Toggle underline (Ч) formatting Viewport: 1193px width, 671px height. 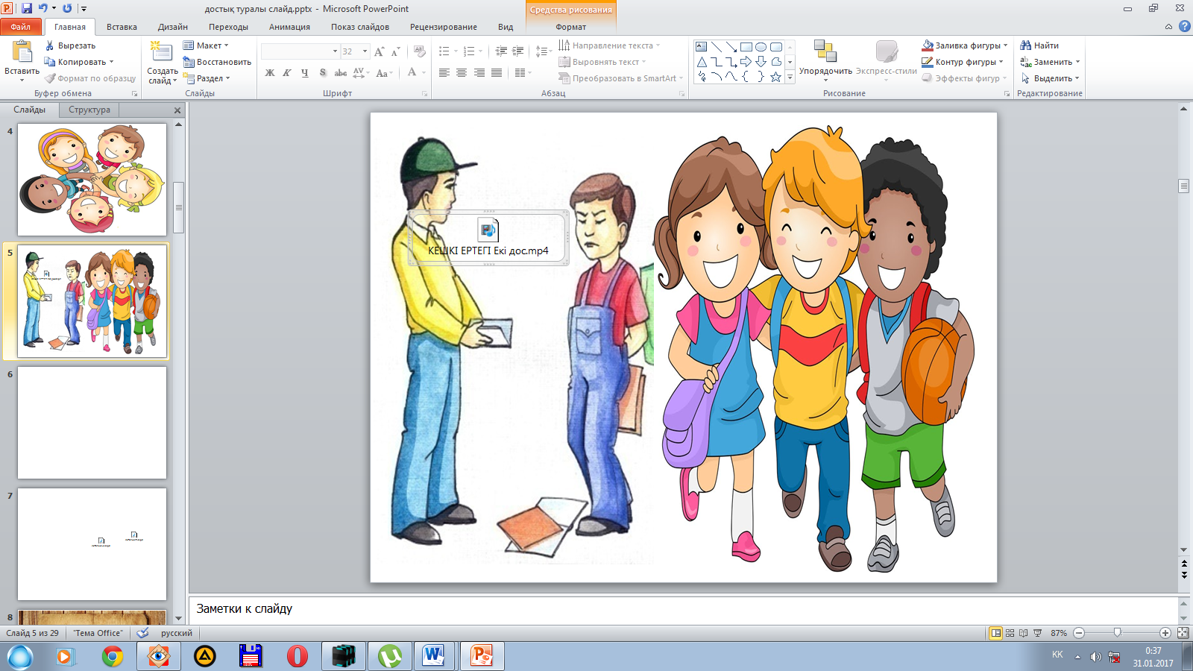[305, 73]
